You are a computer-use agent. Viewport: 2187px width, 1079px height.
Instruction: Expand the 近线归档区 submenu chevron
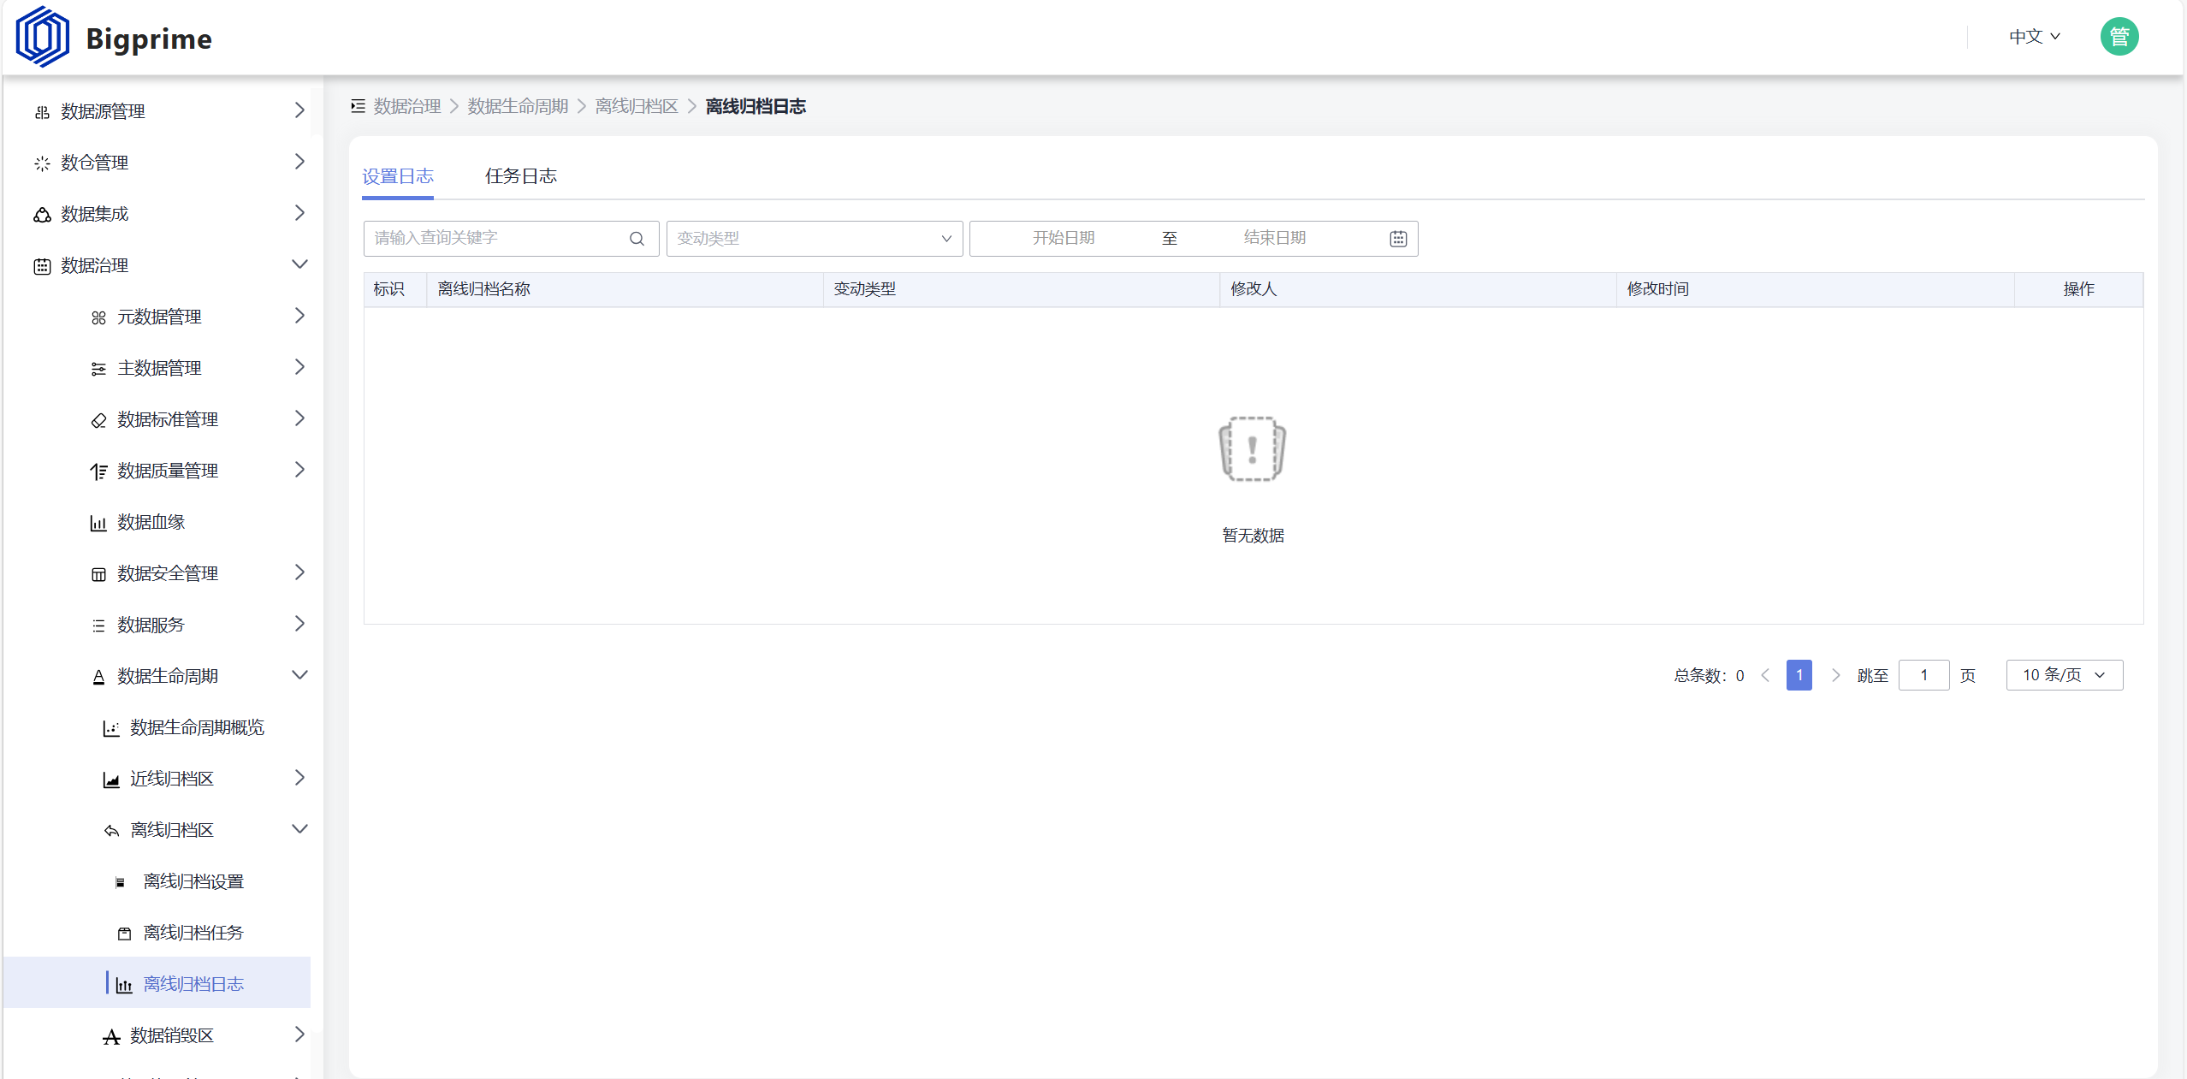coord(299,778)
